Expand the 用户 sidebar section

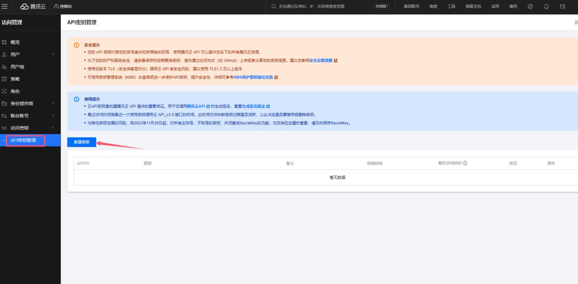[53, 54]
